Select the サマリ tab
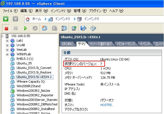This screenshot has height=114, width=164. click(x=82, y=44)
